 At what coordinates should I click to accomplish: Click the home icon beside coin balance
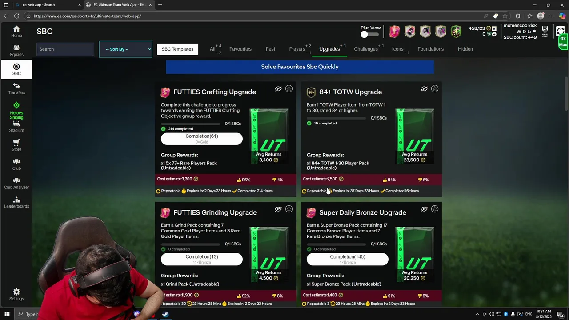point(494,28)
